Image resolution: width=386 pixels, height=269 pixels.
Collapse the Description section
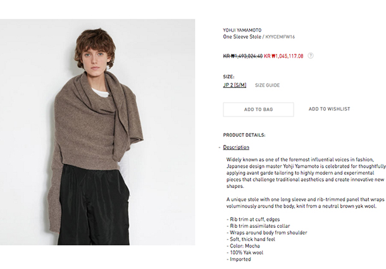coord(236,147)
